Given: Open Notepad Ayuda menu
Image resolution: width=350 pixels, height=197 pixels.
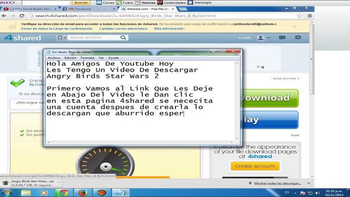Looking at the screenshot, I should [113, 58].
